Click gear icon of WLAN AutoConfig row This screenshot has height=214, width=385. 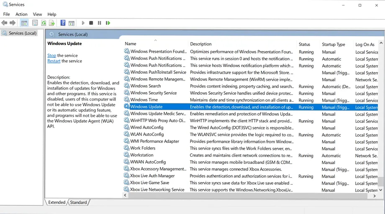[x=127, y=134]
